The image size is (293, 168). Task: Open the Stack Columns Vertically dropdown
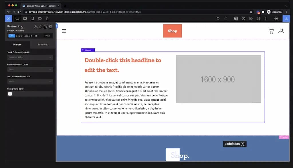click(30, 57)
